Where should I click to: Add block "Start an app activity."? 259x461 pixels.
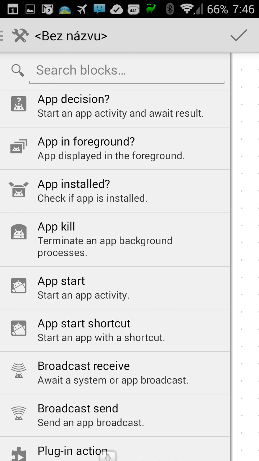[x=83, y=295]
